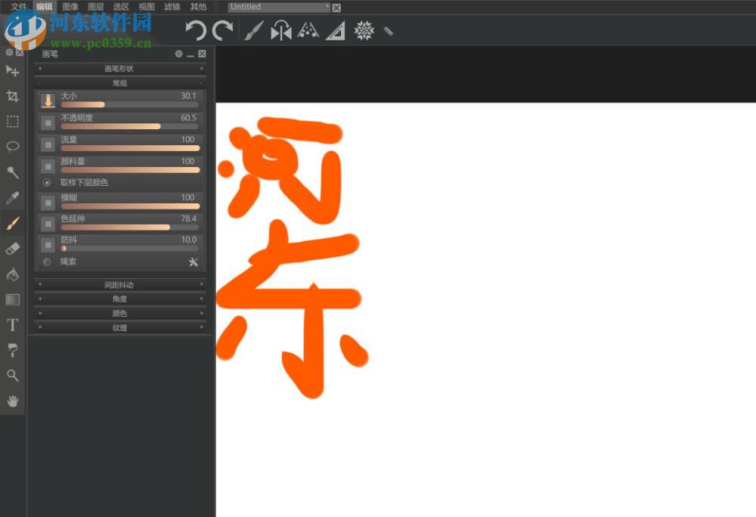756x517 pixels.
Task: Pick a color with the Eyedropper tool
Action: tap(12, 197)
